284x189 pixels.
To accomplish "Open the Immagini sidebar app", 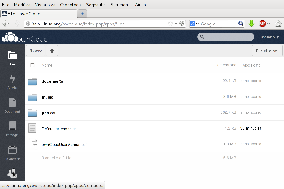I will (x=12, y=129).
